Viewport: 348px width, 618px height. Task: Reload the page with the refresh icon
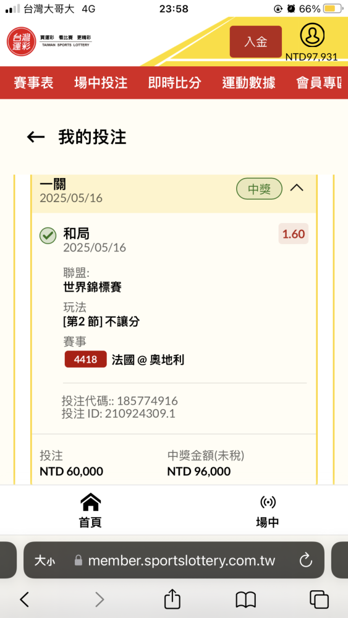point(306,560)
